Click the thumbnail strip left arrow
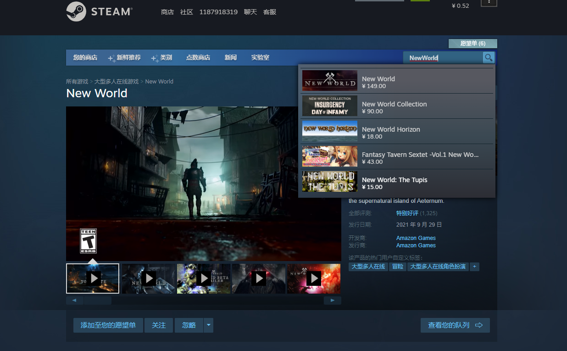The height and width of the screenshot is (351, 567). (74, 301)
